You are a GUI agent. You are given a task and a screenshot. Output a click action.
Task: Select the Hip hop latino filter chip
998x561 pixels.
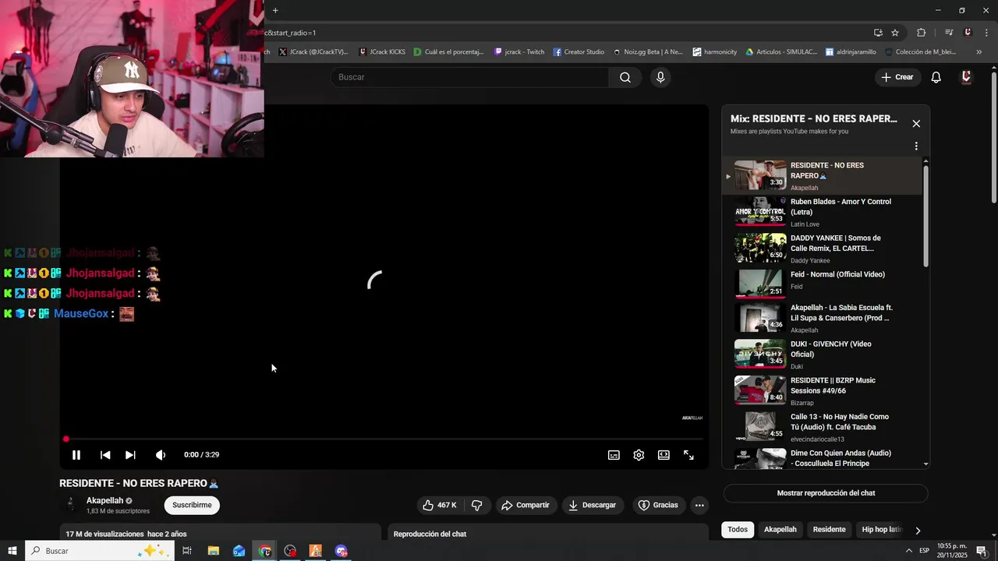(881, 530)
